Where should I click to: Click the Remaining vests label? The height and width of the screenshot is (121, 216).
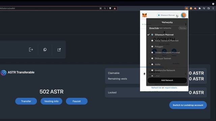(x=117, y=79)
